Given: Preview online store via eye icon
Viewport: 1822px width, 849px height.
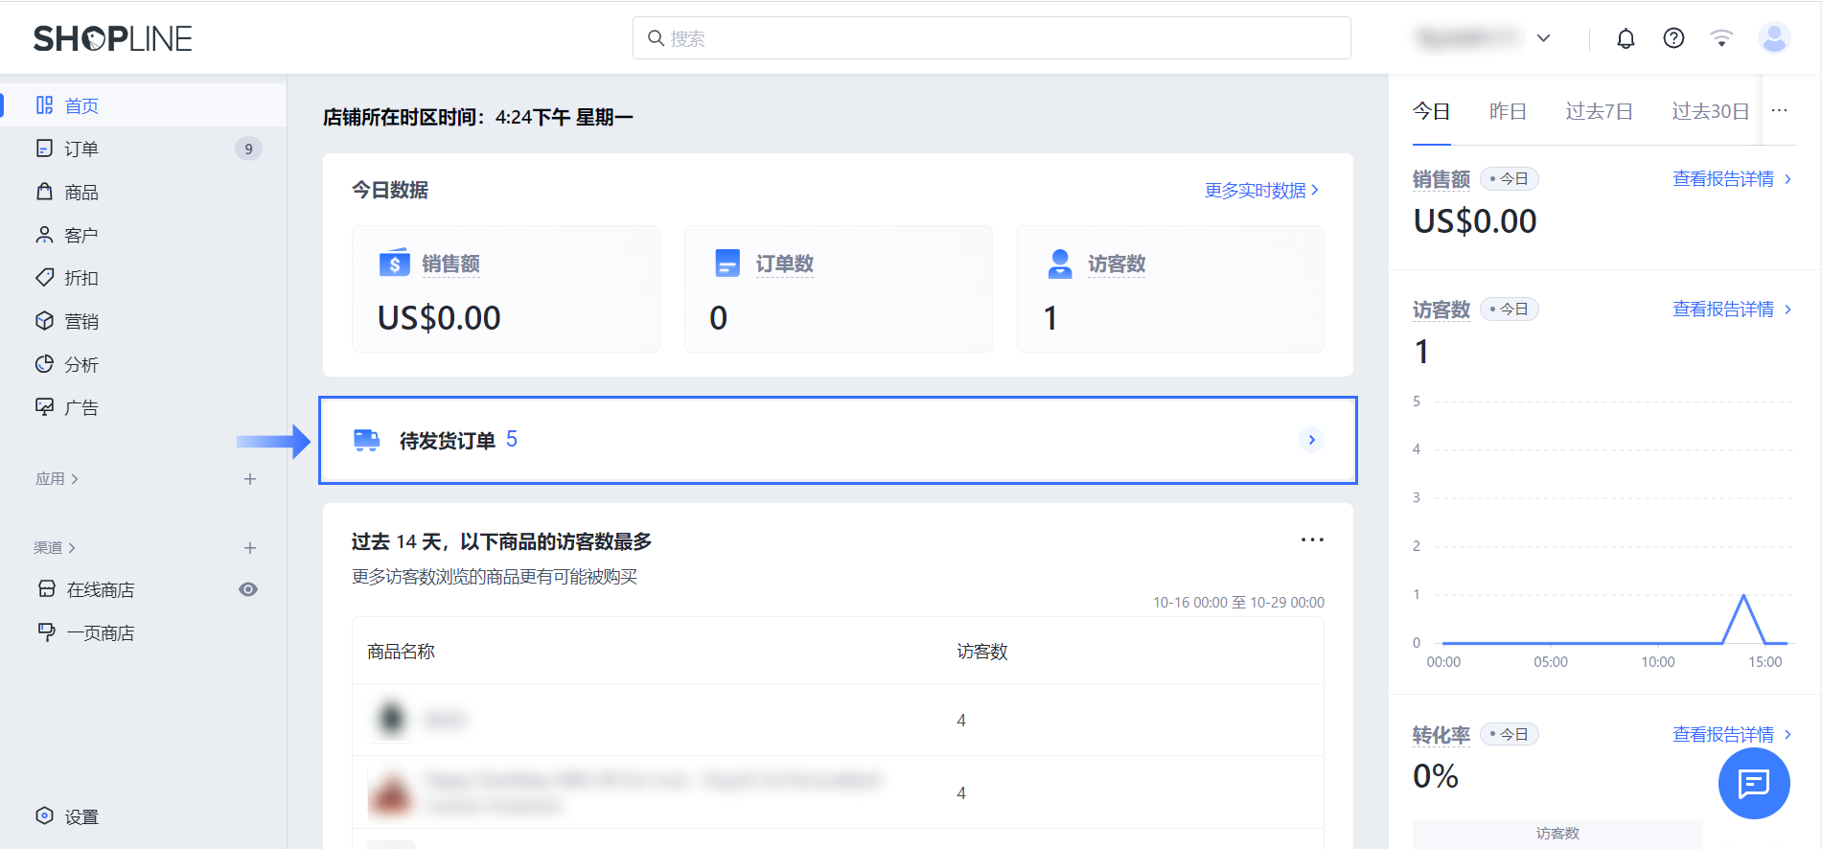Looking at the screenshot, I should click(x=248, y=589).
